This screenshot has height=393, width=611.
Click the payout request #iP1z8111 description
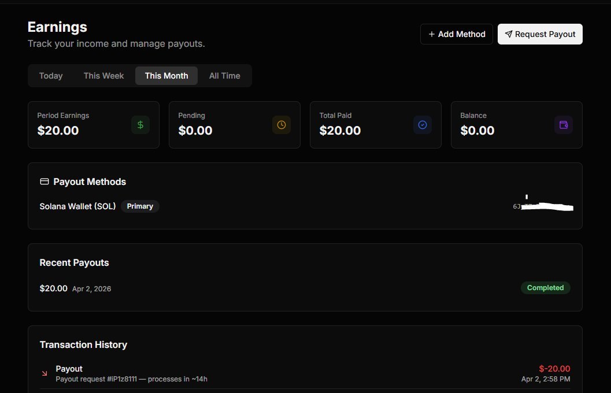[131, 379]
